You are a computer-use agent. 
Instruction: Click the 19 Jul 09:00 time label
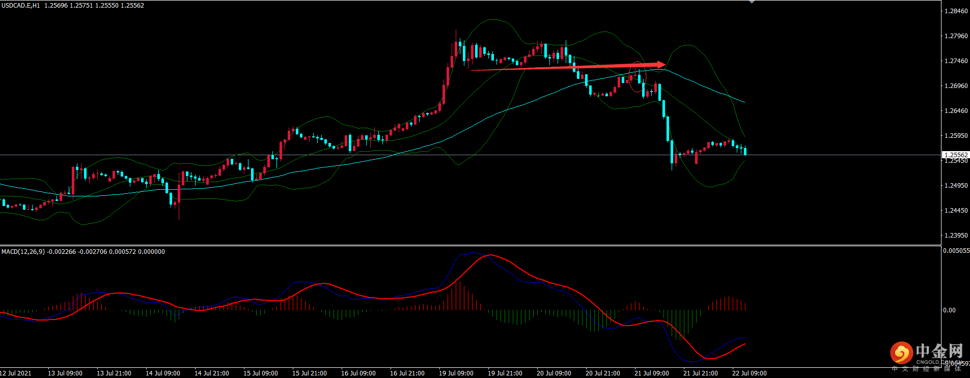[456, 373]
